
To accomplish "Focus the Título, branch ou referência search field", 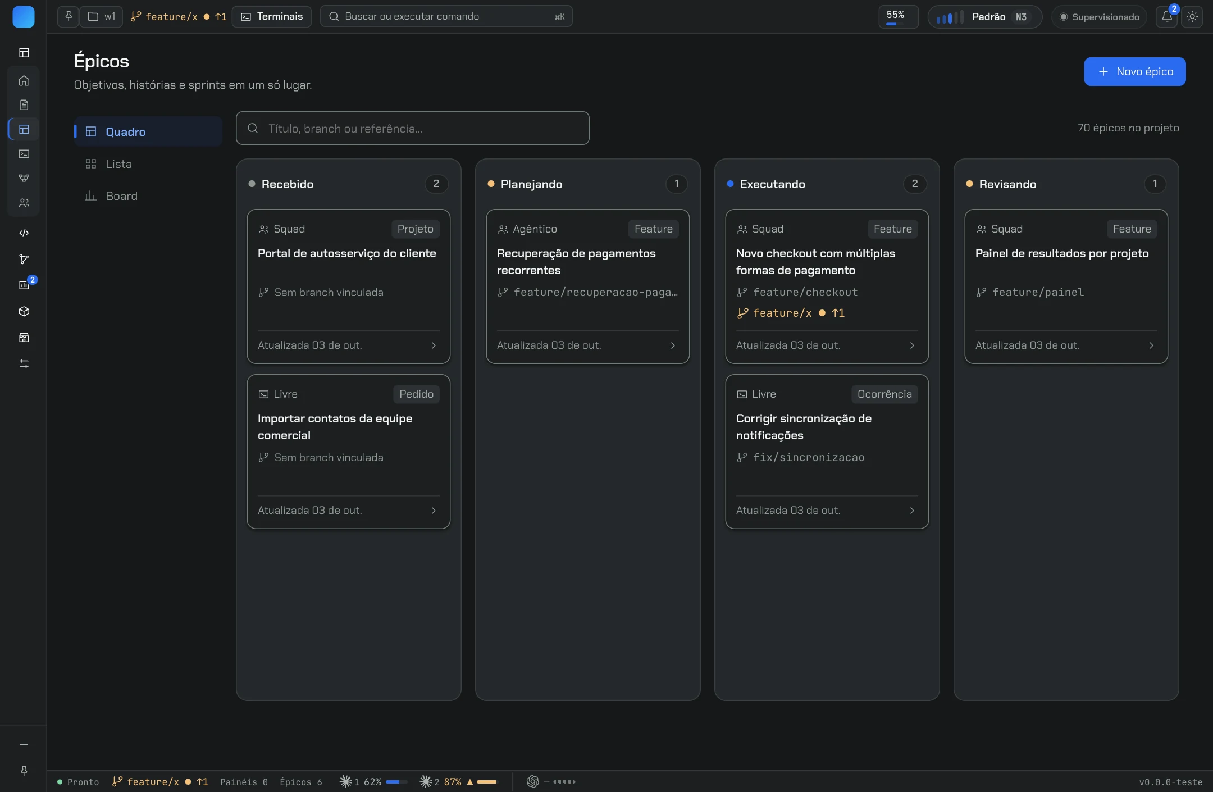I will point(412,128).
